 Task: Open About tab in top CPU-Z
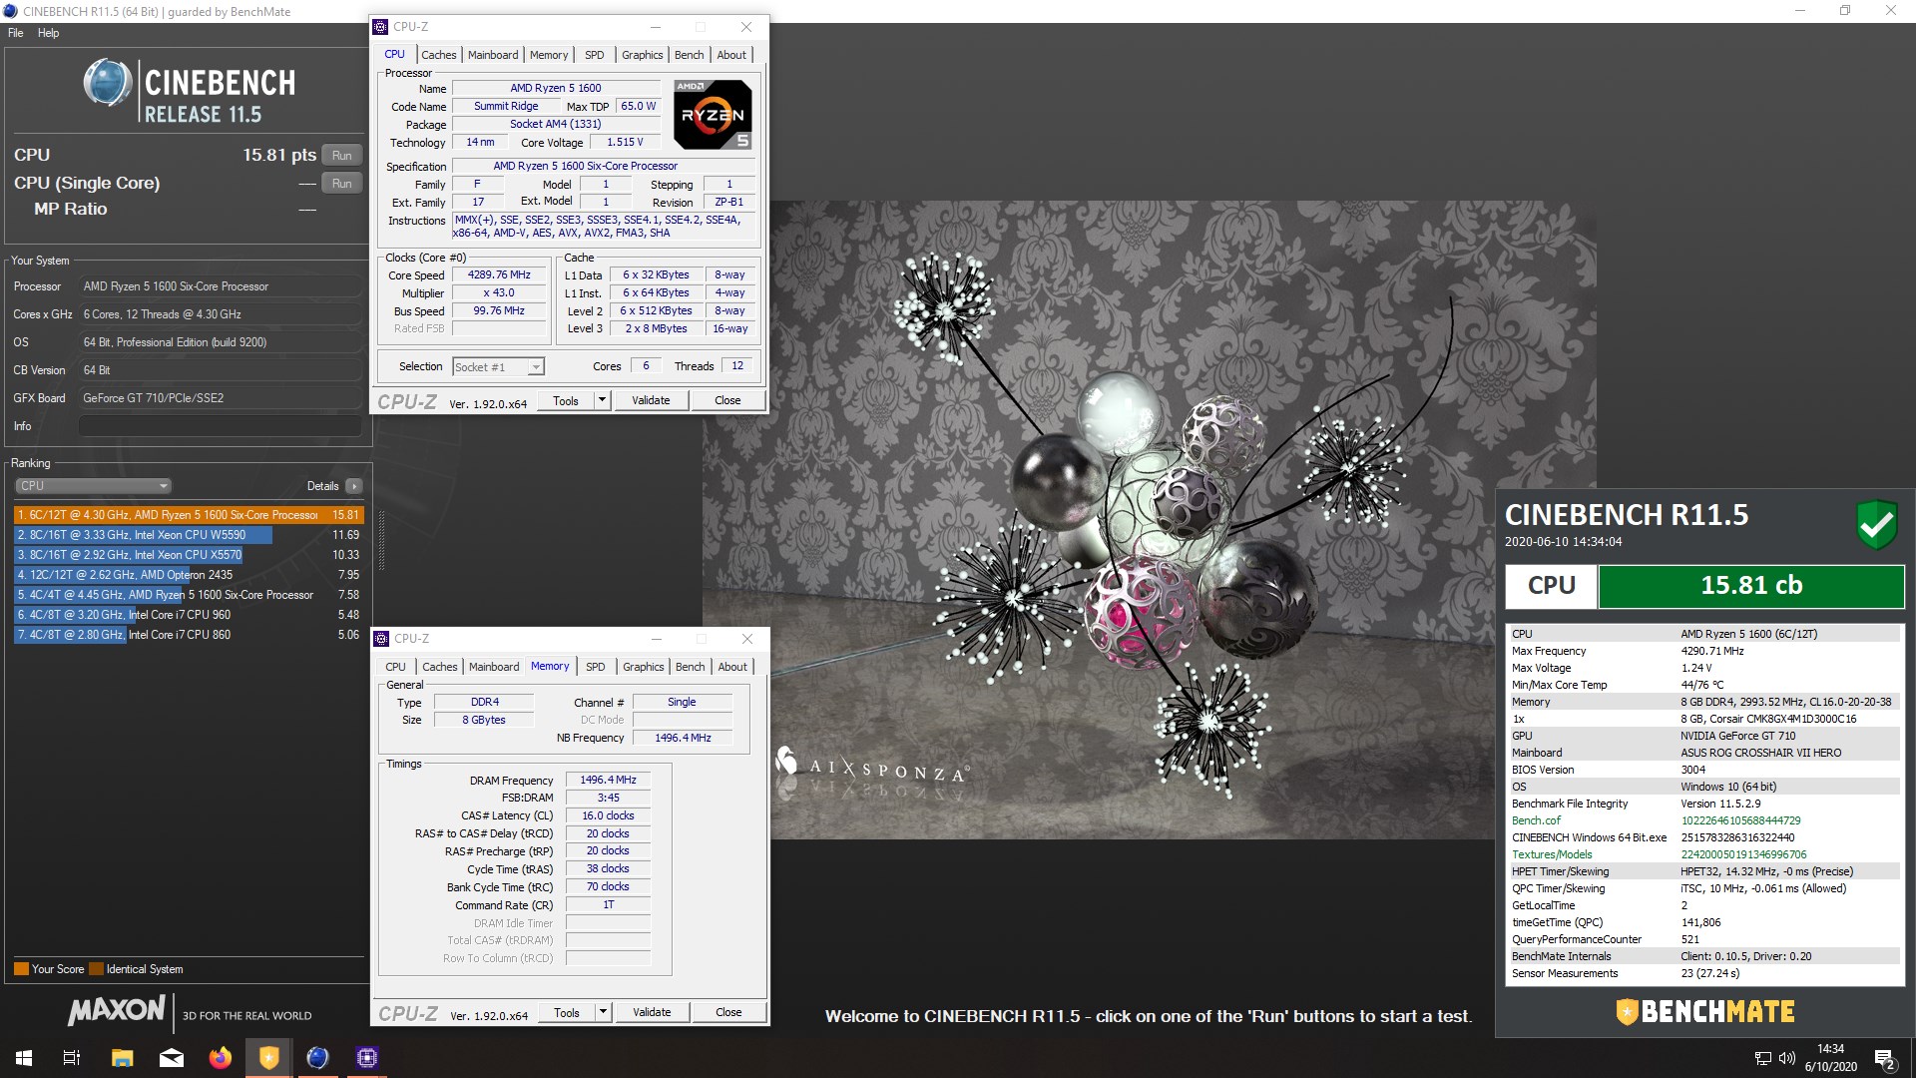[x=731, y=55]
